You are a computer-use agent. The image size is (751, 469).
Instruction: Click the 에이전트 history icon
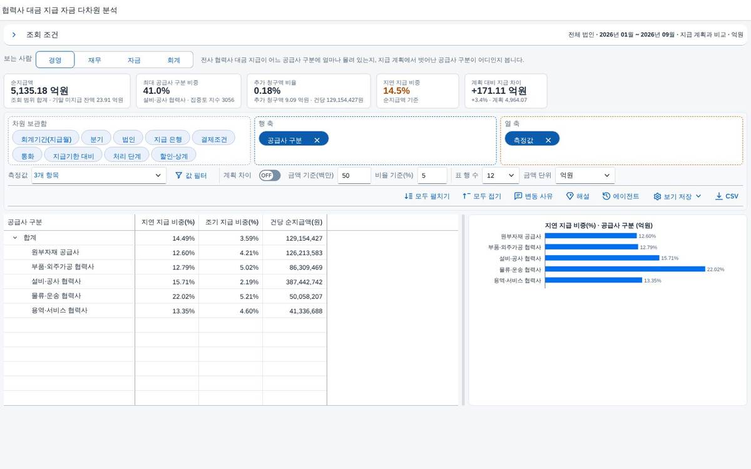606,196
